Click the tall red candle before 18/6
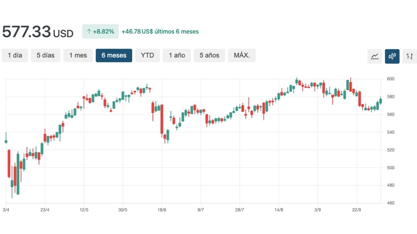Screen dimensions: 417x234 click(162, 119)
